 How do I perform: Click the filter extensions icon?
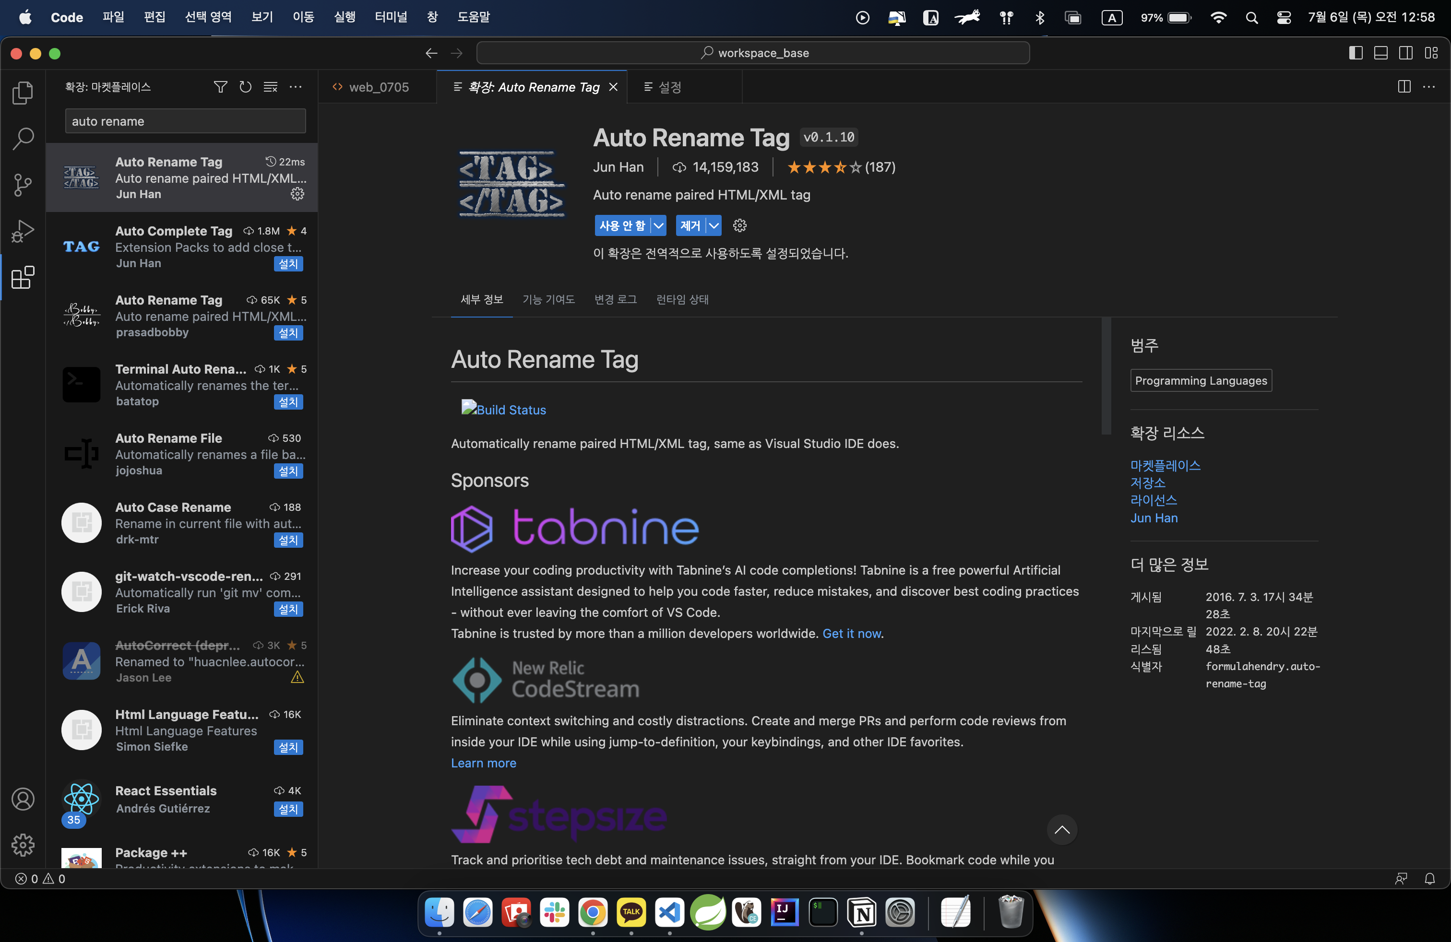(220, 87)
